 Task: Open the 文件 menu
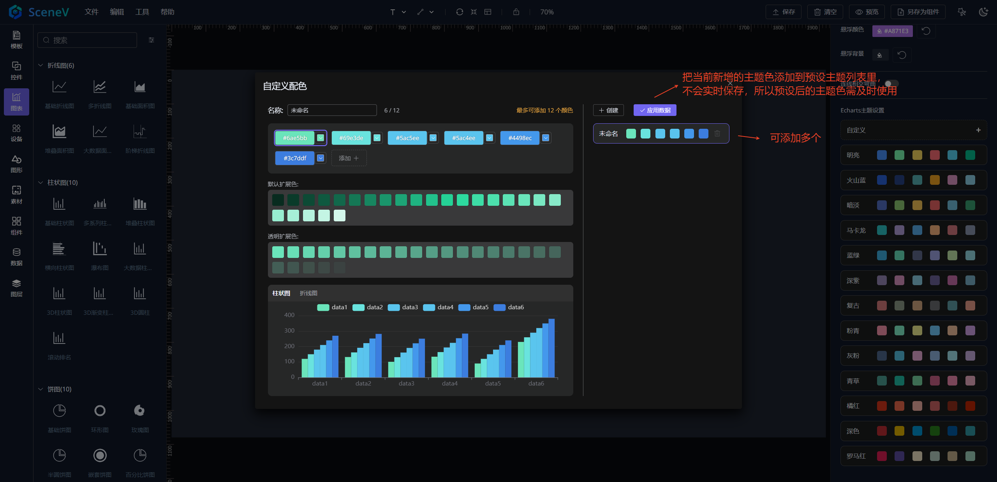(92, 12)
